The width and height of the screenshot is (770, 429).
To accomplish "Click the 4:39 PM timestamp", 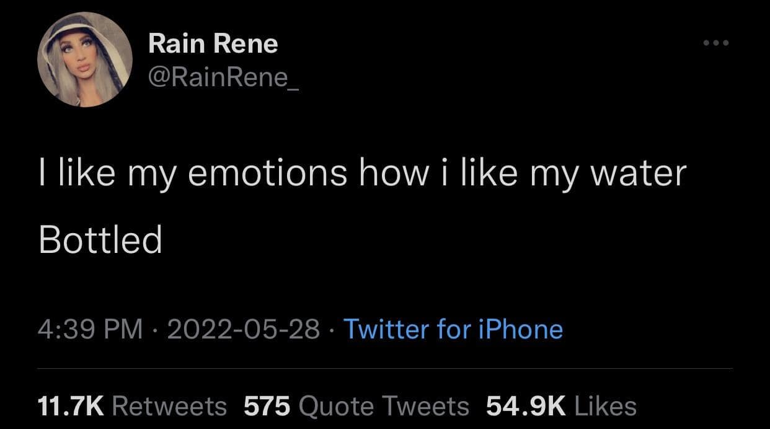I will [91, 329].
